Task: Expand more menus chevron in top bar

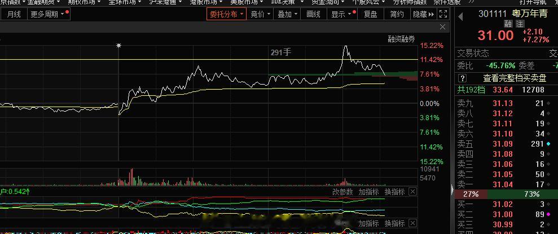Action: point(472,2)
